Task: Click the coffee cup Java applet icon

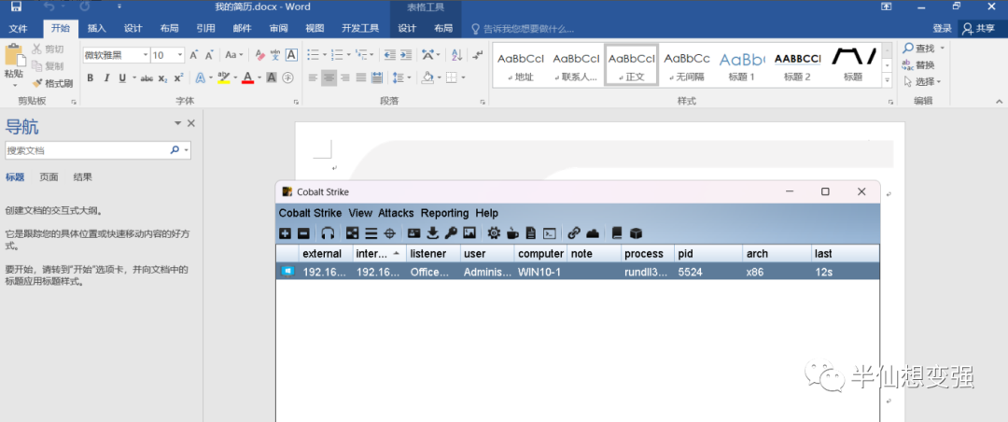Action: (512, 232)
